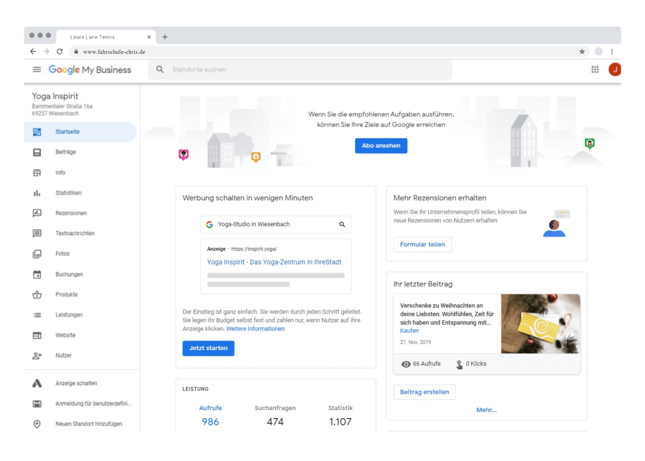Click the Formular teilen button
The image size is (645, 461).
(422, 245)
